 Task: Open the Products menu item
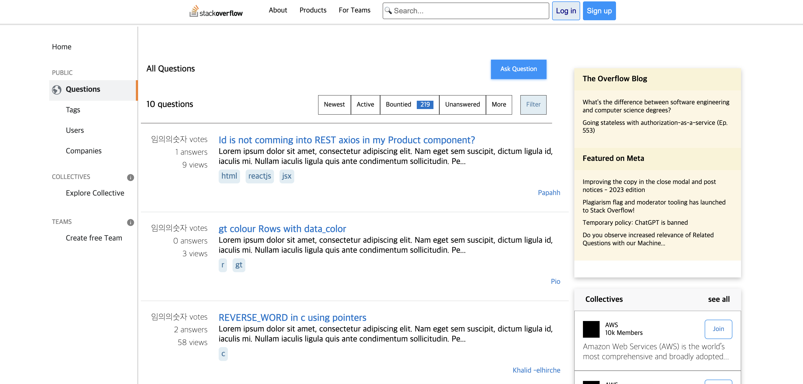coord(313,10)
